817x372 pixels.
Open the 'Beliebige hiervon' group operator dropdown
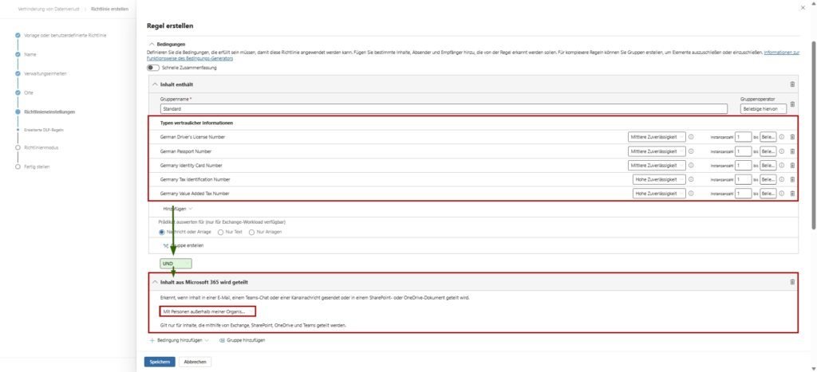pos(761,108)
